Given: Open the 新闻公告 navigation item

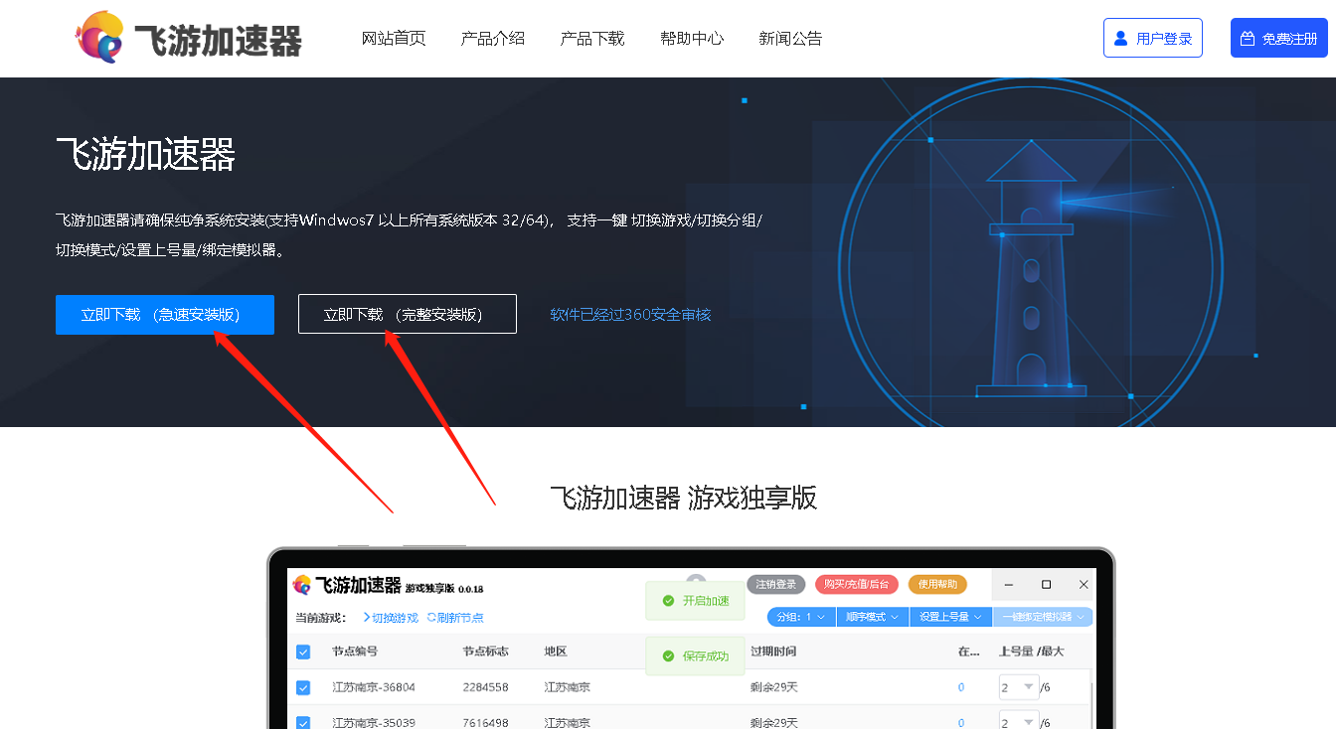Looking at the screenshot, I should [x=791, y=39].
